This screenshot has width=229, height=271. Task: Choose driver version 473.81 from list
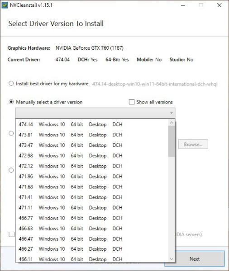tap(92, 135)
